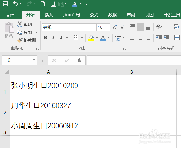
Task: Click Merge and Center icon
Action: pos(177,38)
